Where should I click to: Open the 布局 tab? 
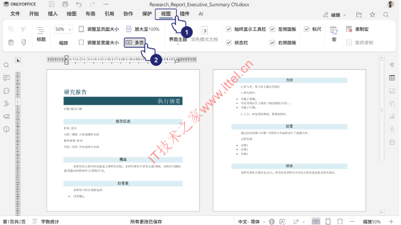[90, 14]
